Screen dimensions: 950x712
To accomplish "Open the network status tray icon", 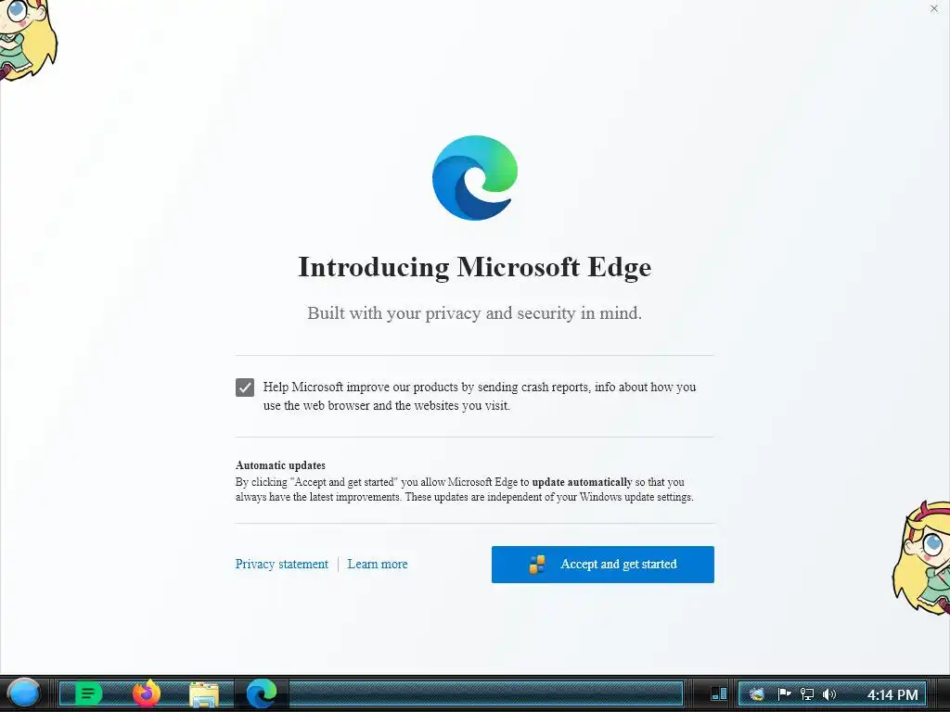I will [x=806, y=694].
